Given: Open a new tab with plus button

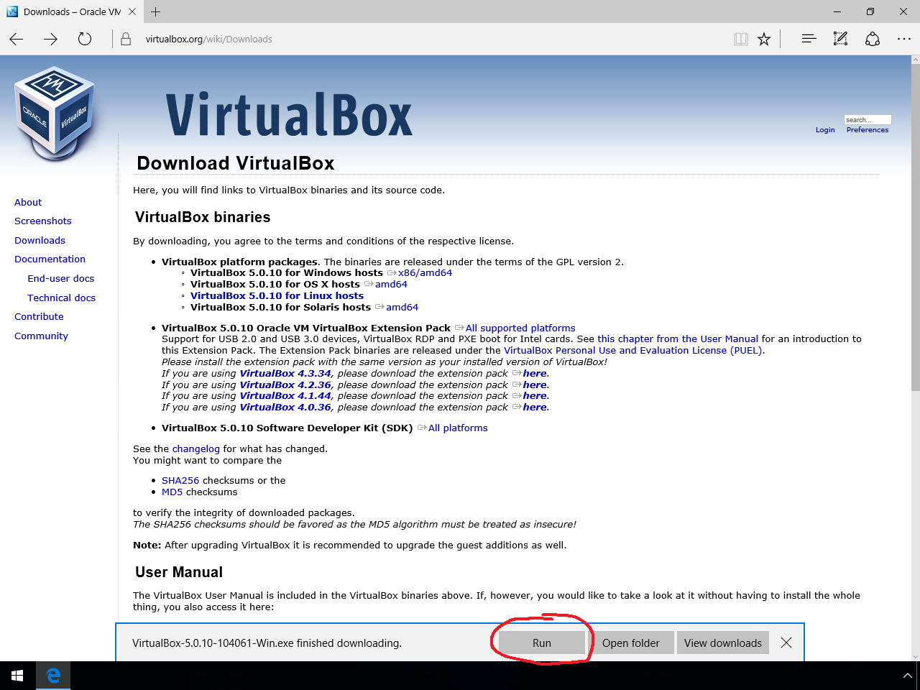Looking at the screenshot, I should [x=156, y=11].
